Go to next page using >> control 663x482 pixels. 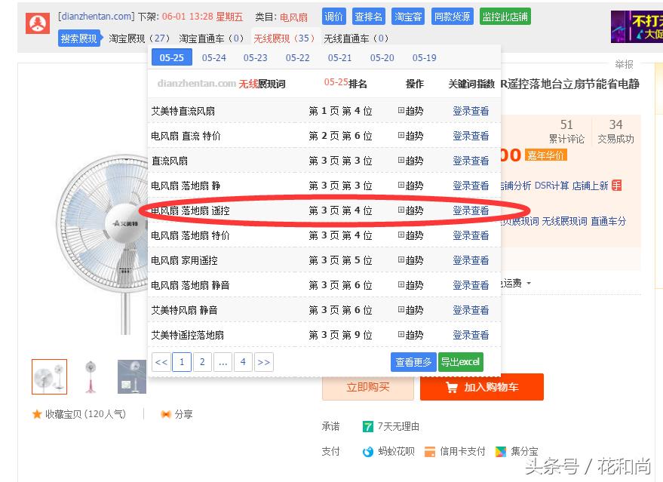(263, 362)
